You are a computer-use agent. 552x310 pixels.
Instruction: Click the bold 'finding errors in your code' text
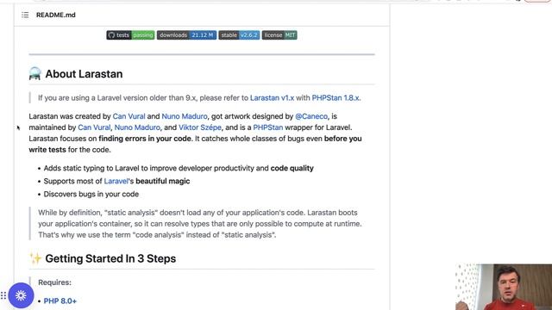point(145,139)
